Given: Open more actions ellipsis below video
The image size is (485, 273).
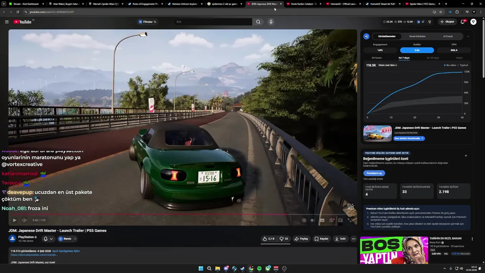Looking at the screenshot, I should point(354,239).
